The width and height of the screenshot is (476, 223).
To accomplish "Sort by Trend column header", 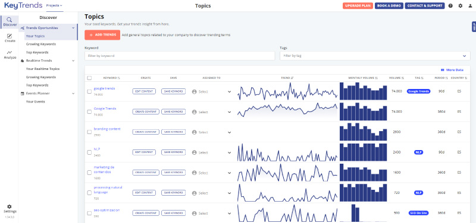I will (287, 78).
